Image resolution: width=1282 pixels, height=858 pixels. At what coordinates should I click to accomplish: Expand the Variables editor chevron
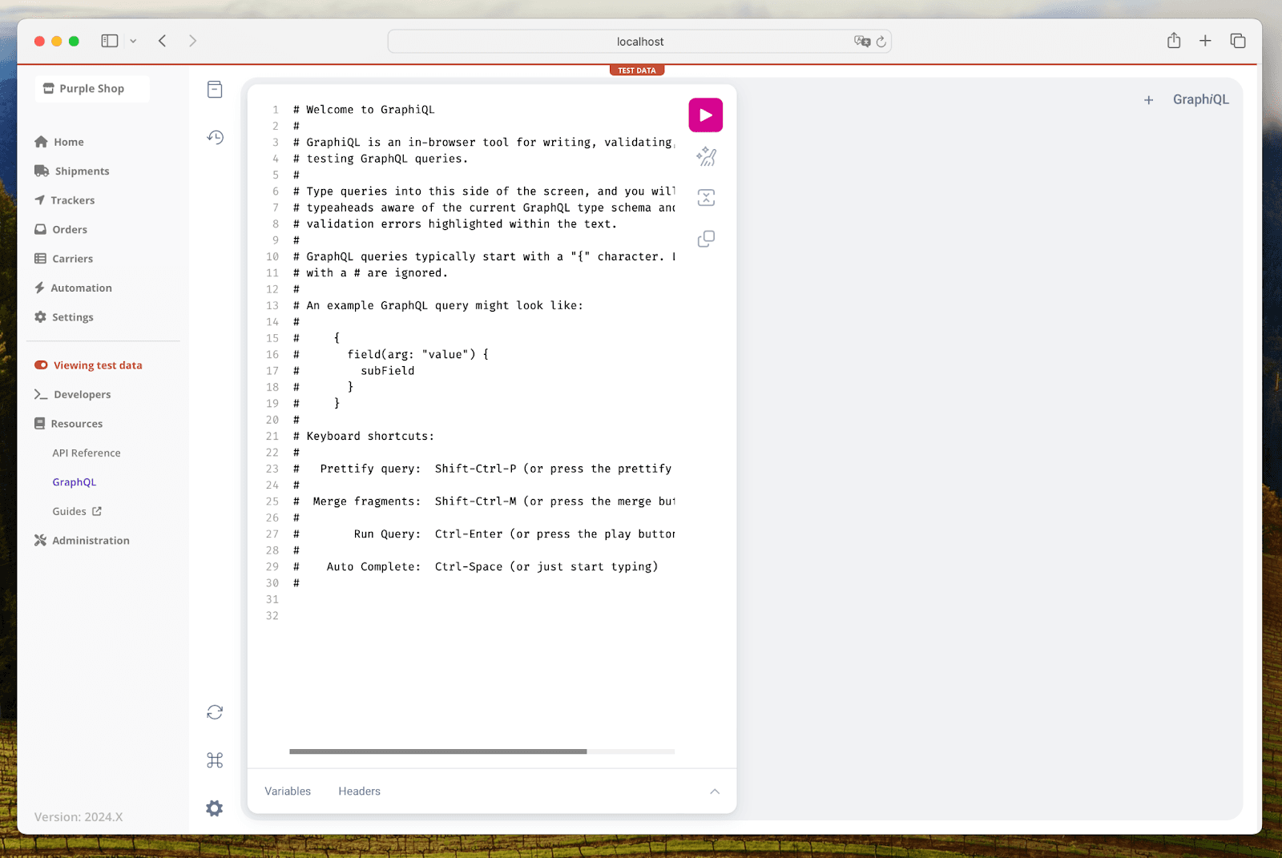coord(715,792)
